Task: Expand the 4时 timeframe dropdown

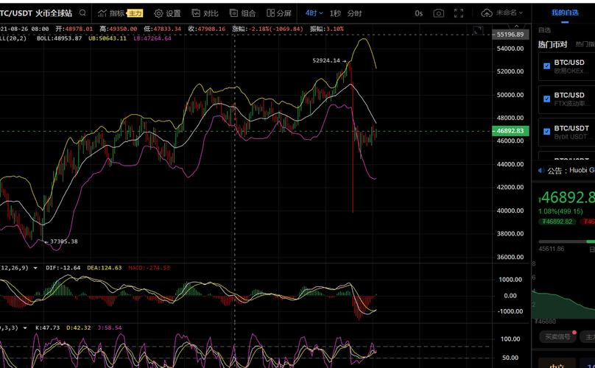Action: point(314,13)
